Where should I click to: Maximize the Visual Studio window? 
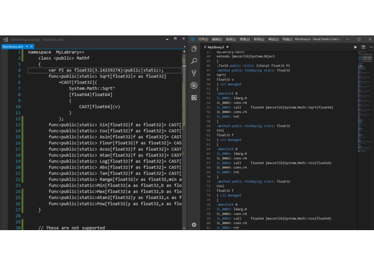point(175,39)
